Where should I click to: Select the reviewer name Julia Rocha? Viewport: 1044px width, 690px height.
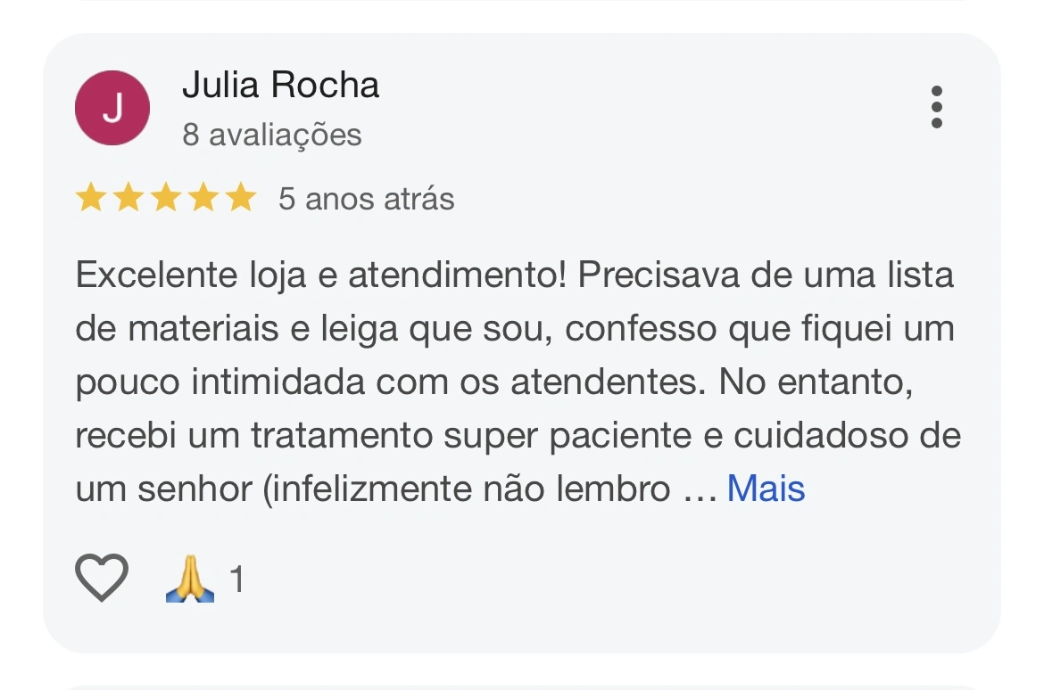click(281, 86)
